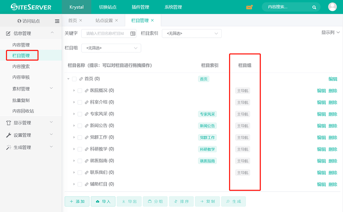Close the 站点设置 tab

[117, 20]
